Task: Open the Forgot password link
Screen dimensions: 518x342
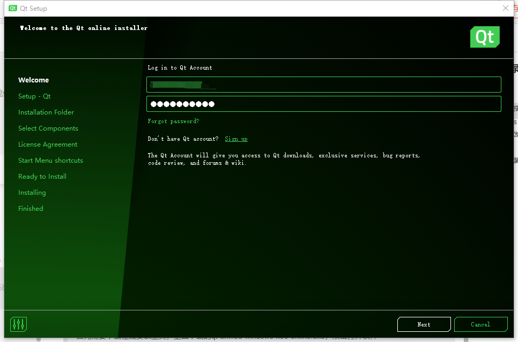Action: click(173, 121)
